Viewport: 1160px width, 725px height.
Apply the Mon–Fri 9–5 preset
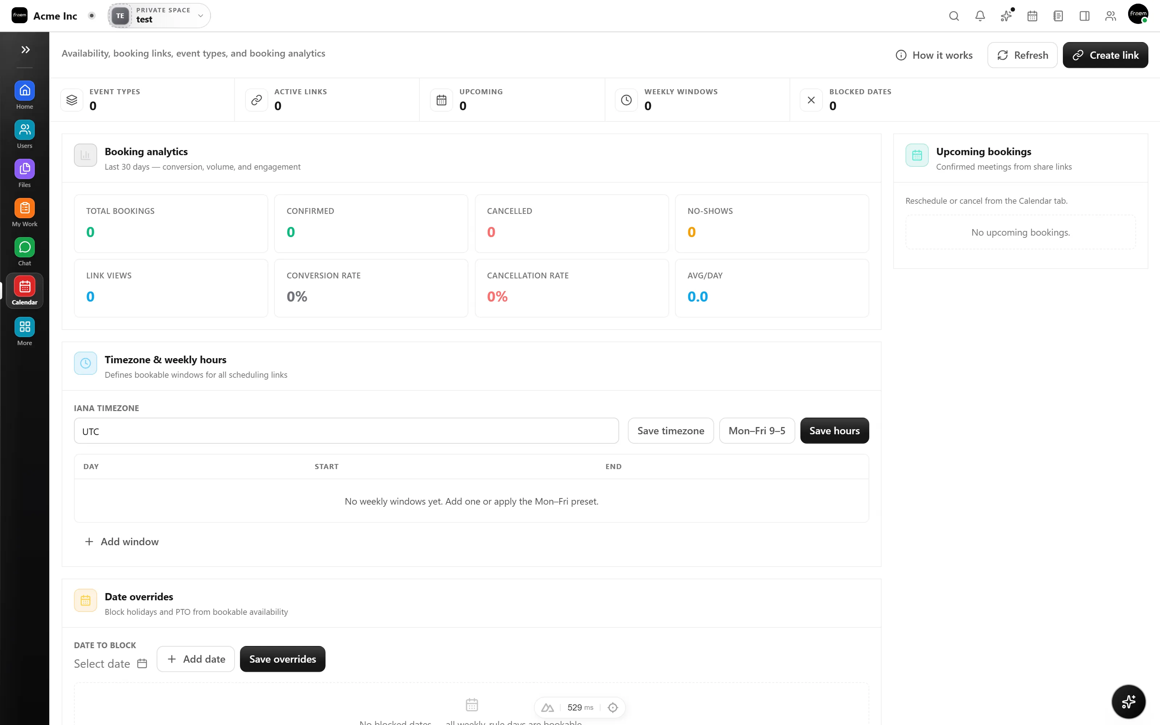point(757,431)
